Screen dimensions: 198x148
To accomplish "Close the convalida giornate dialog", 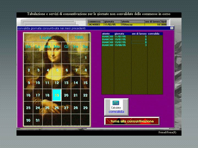I will click(172, 28).
